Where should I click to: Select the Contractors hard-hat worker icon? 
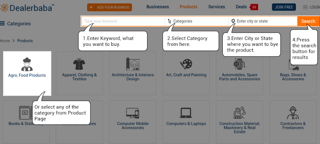293,113
